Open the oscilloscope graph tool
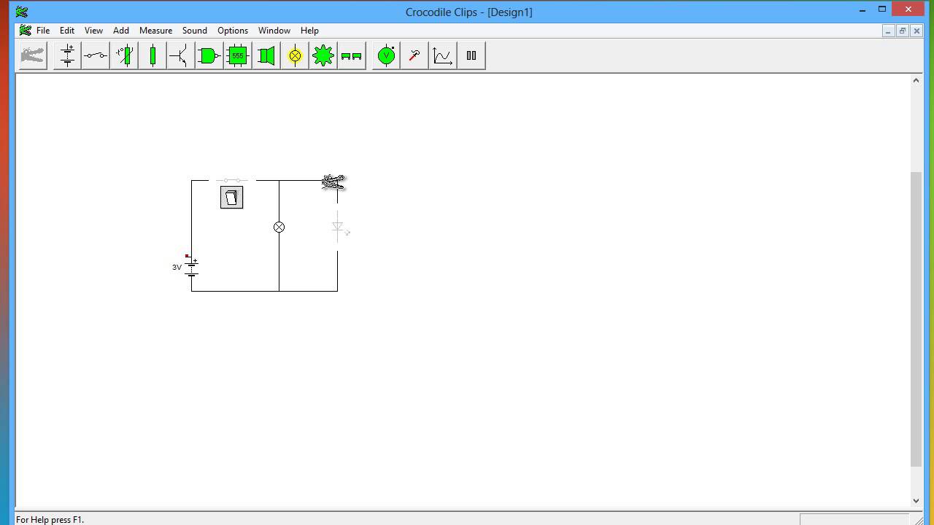 pyautogui.click(x=443, y=55)
